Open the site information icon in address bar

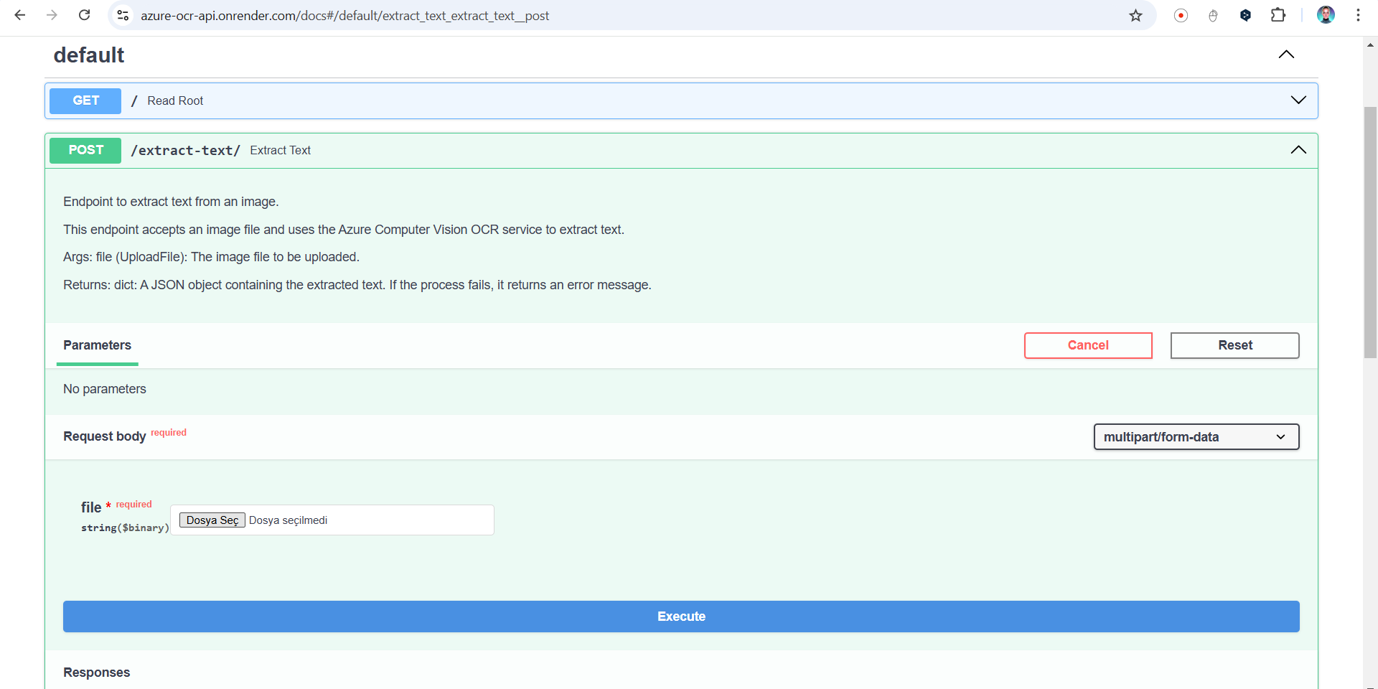123,15
